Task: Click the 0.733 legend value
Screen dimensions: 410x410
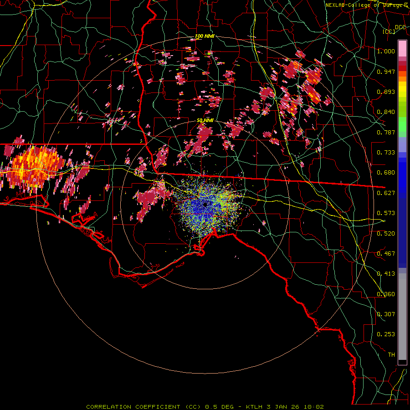Action: point(386,153)
